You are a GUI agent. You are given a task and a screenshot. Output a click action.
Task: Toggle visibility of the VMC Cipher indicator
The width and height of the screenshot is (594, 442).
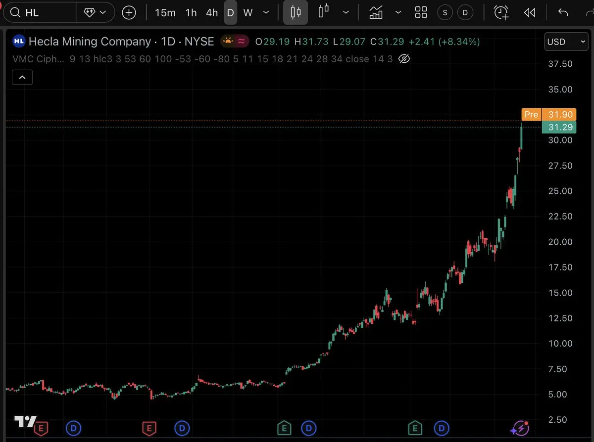click(404, 59)
